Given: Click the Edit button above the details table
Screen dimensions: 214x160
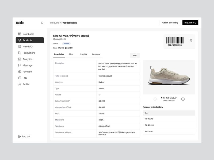Looking at the screenshot, I should pyautogui.click(x=135, y=55).
